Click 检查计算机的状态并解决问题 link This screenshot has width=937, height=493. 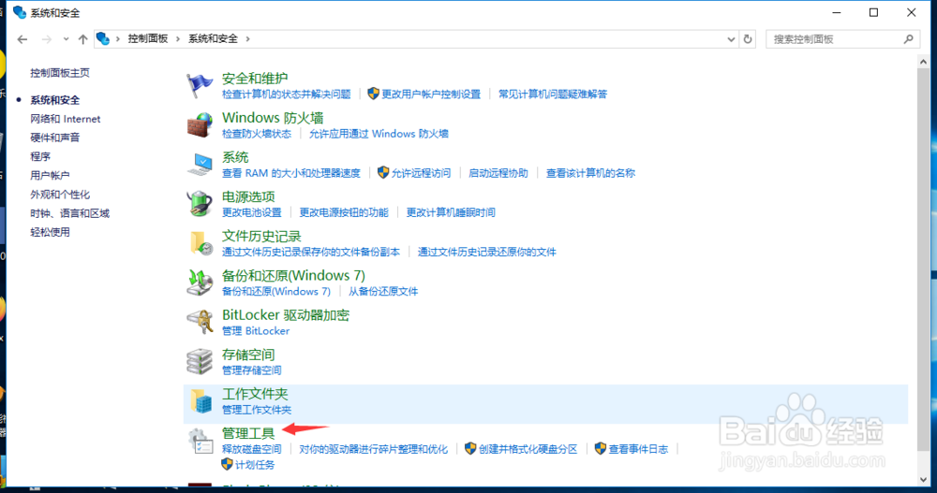point(286,94)
